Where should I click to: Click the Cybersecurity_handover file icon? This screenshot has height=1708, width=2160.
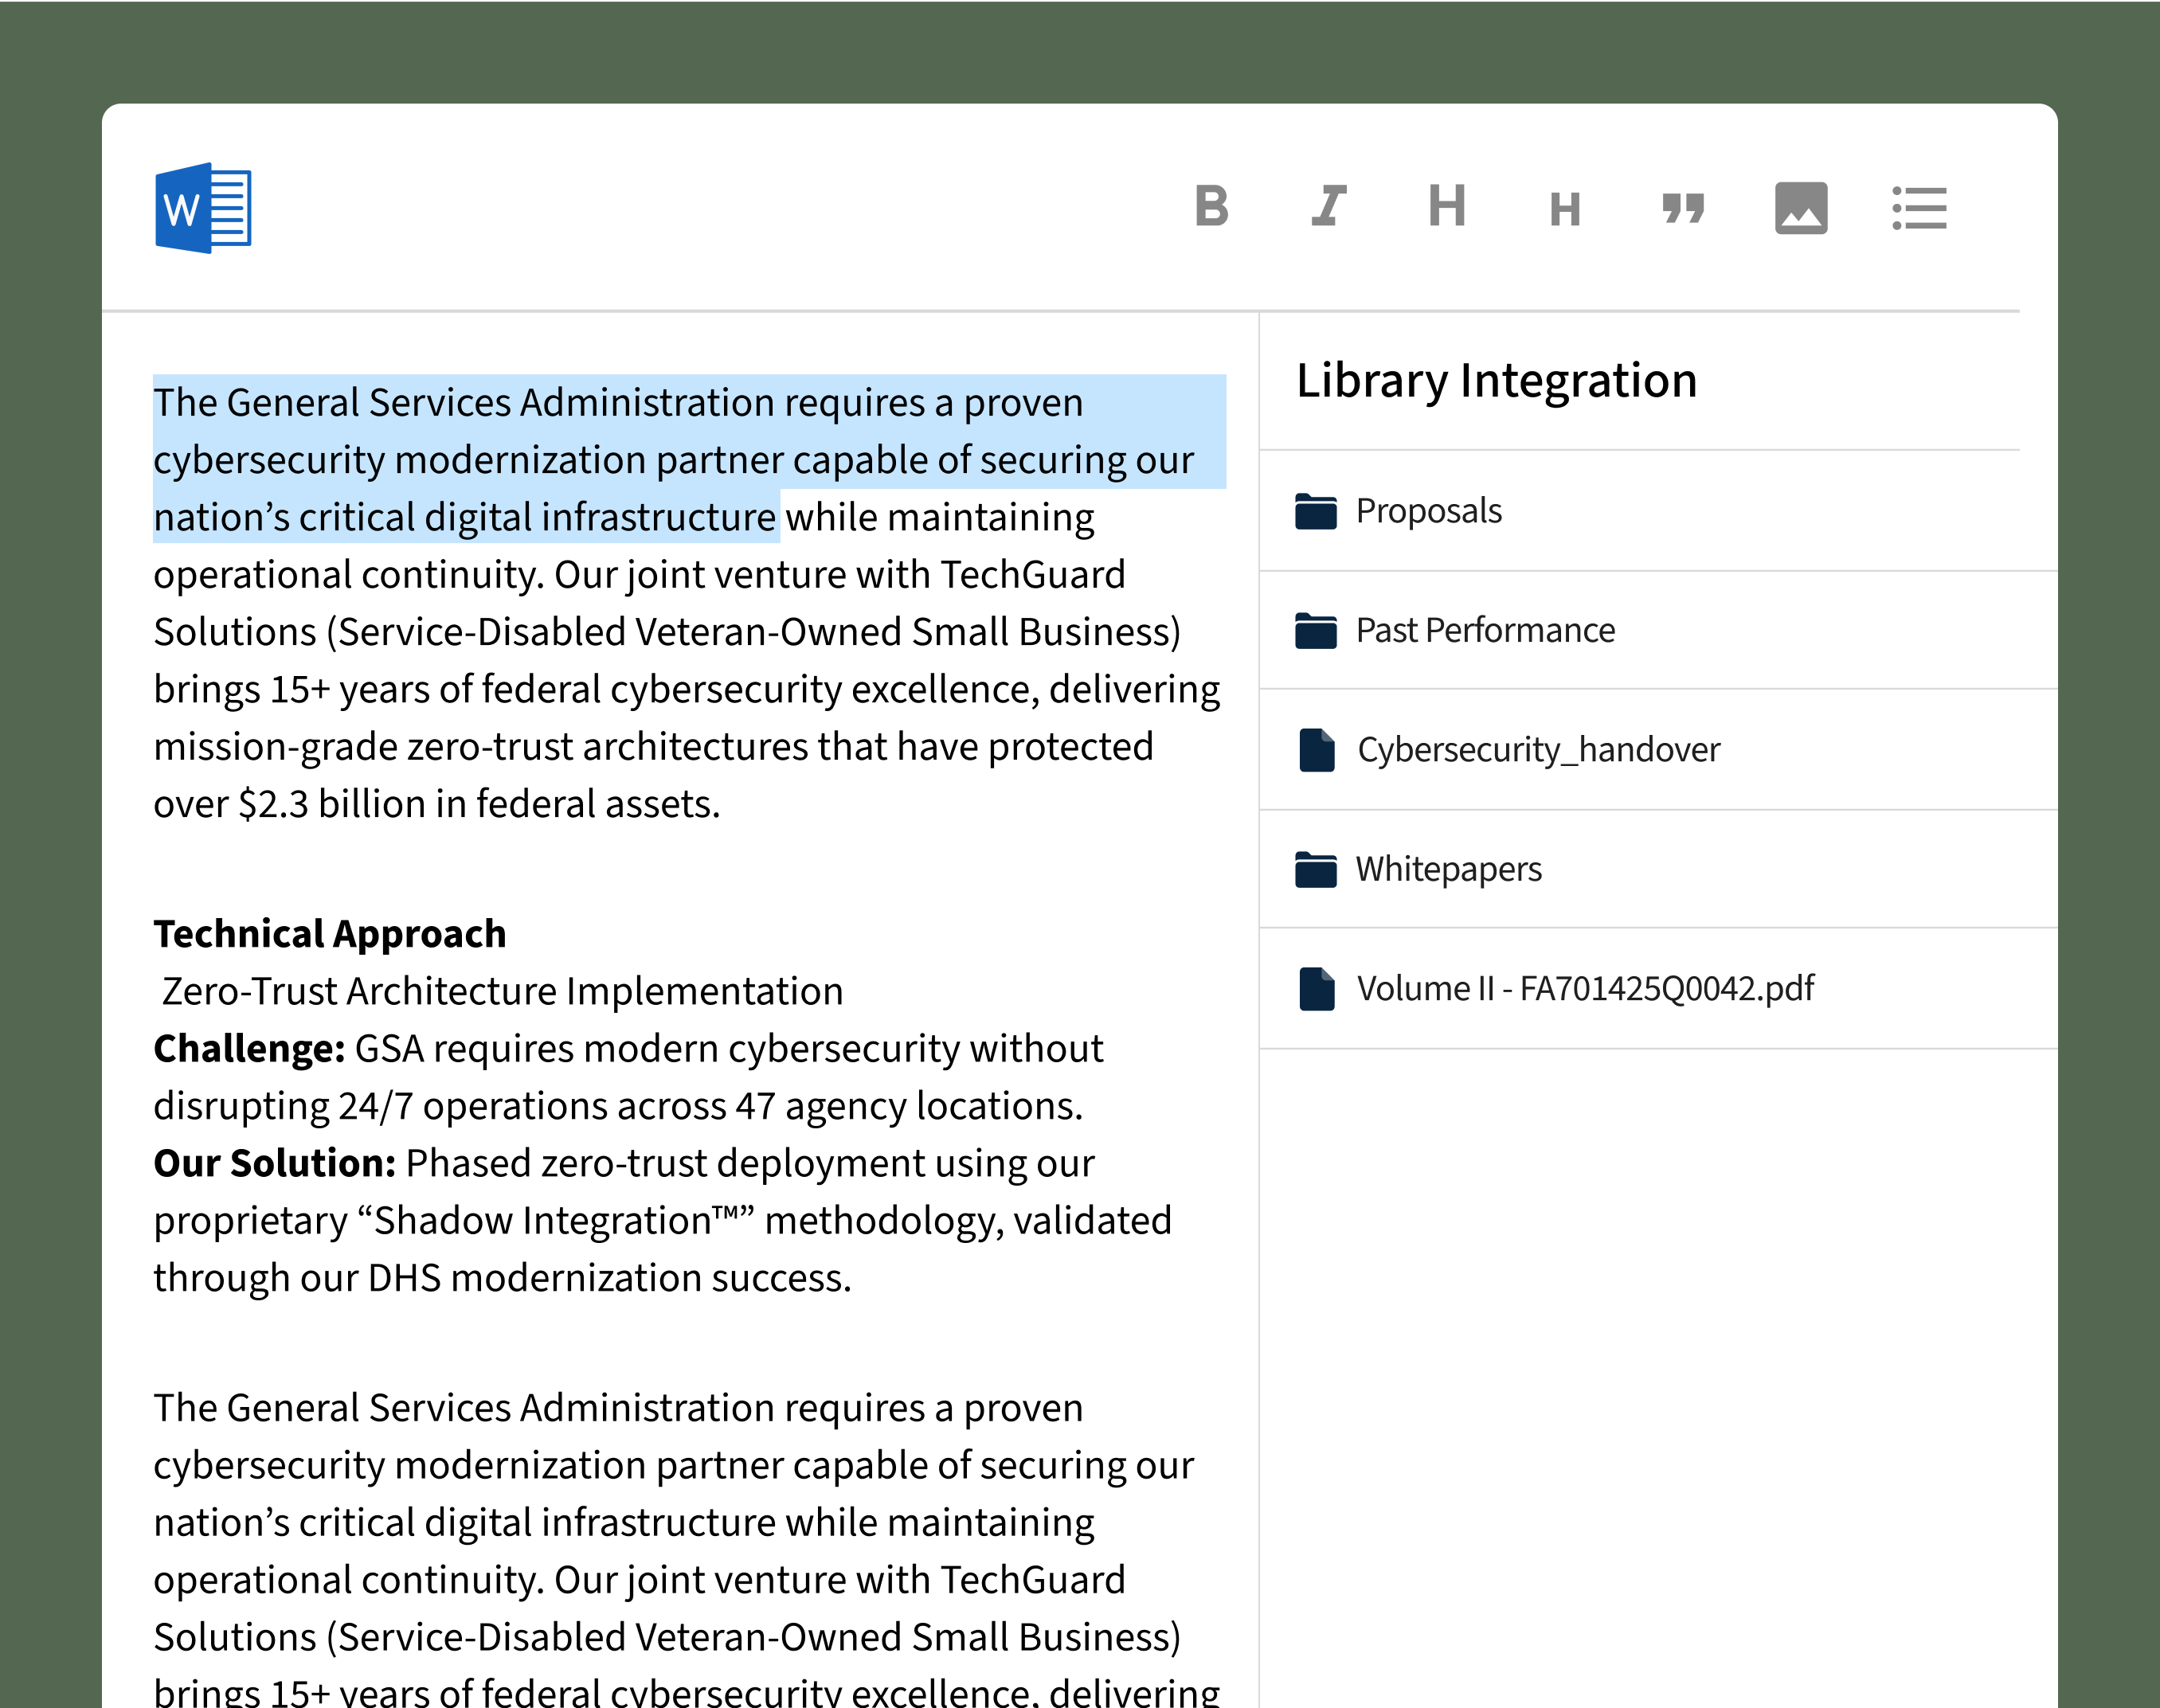1316,750
